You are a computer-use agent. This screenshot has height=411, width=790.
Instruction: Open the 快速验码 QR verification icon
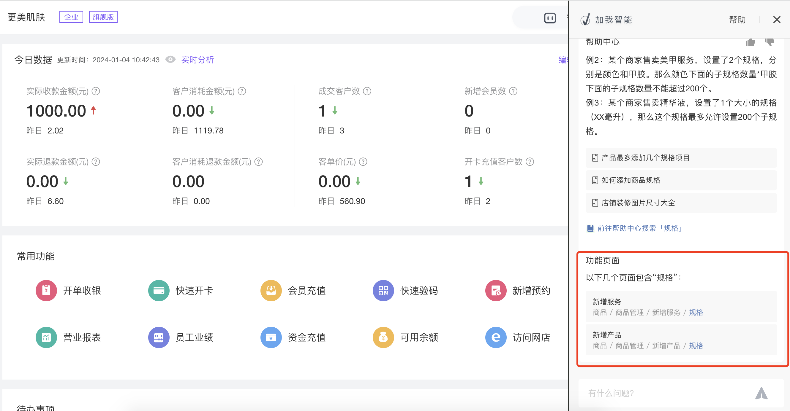click(383, 290)
